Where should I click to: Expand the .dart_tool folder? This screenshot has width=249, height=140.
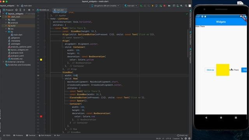6,17
